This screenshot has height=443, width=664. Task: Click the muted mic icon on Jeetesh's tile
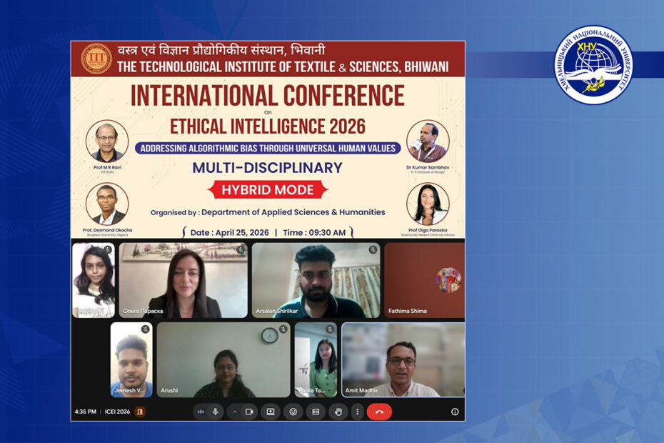(x=146, y=329)
